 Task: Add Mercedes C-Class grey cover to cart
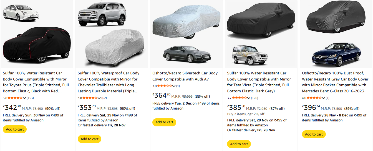point(314,134)
